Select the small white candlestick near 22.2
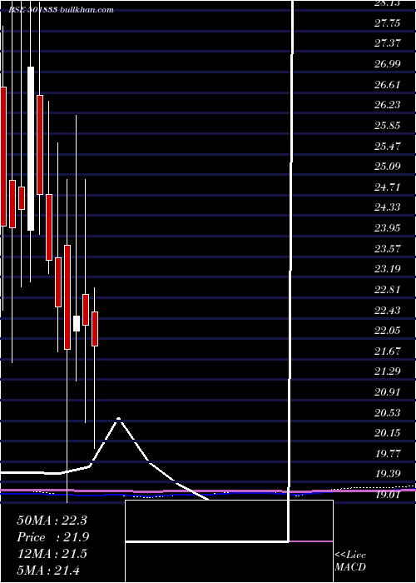Viewport: 416px width, 583px height. pyautogui.click(x=77, y=323)
